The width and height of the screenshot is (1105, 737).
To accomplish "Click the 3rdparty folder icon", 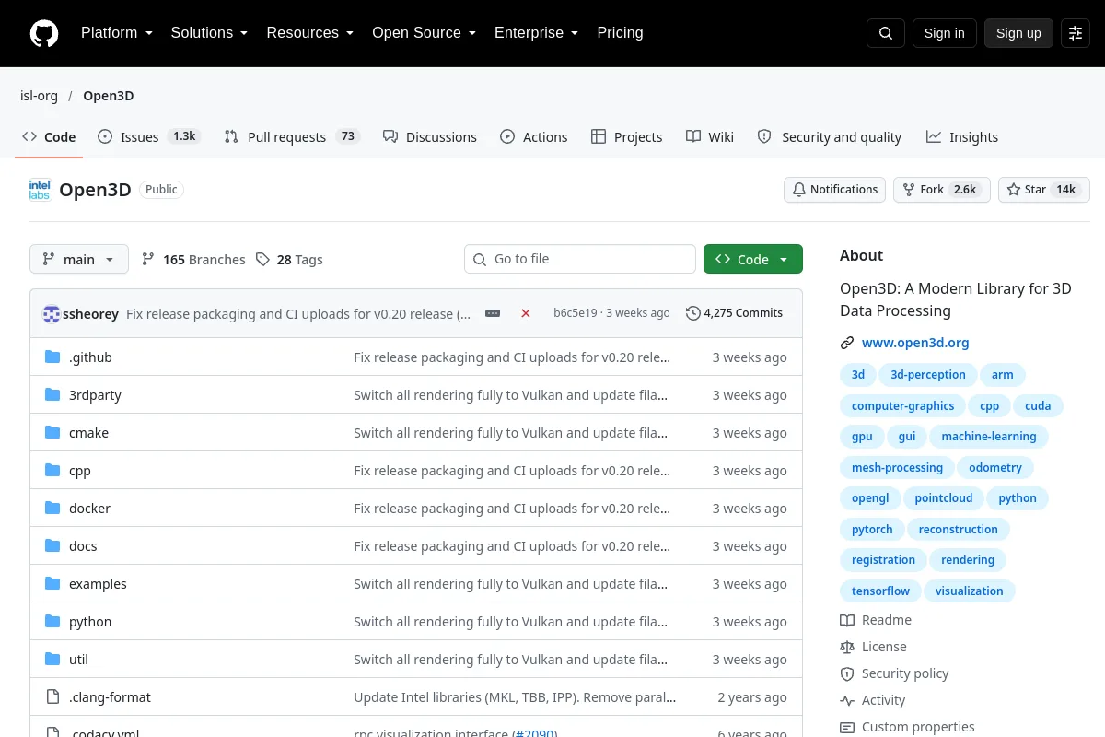I will click(52, 395).
